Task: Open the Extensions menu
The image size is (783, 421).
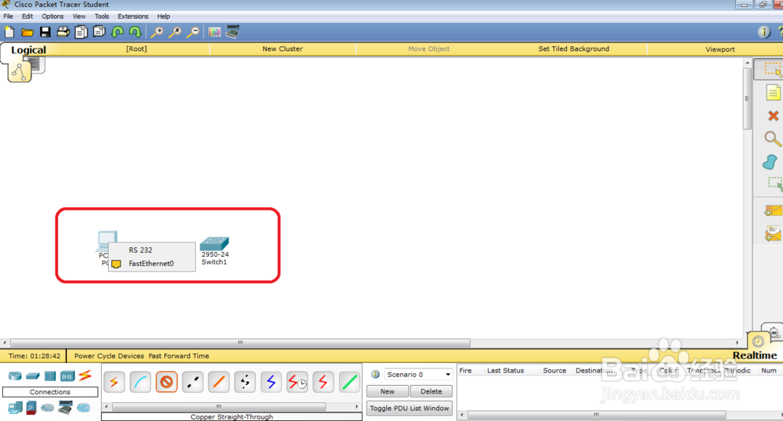Action: coord(133,16)
